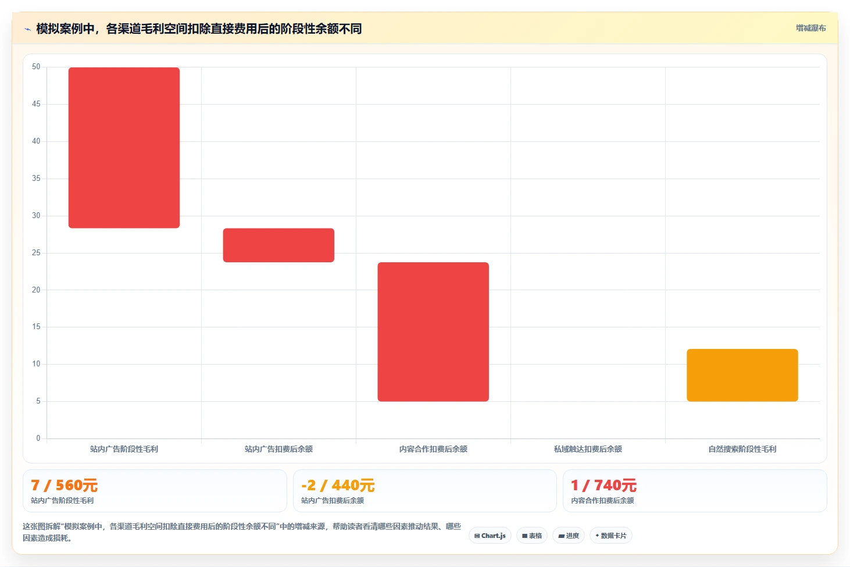Click the 7 / 560元 data card value

tap(64, 485)
